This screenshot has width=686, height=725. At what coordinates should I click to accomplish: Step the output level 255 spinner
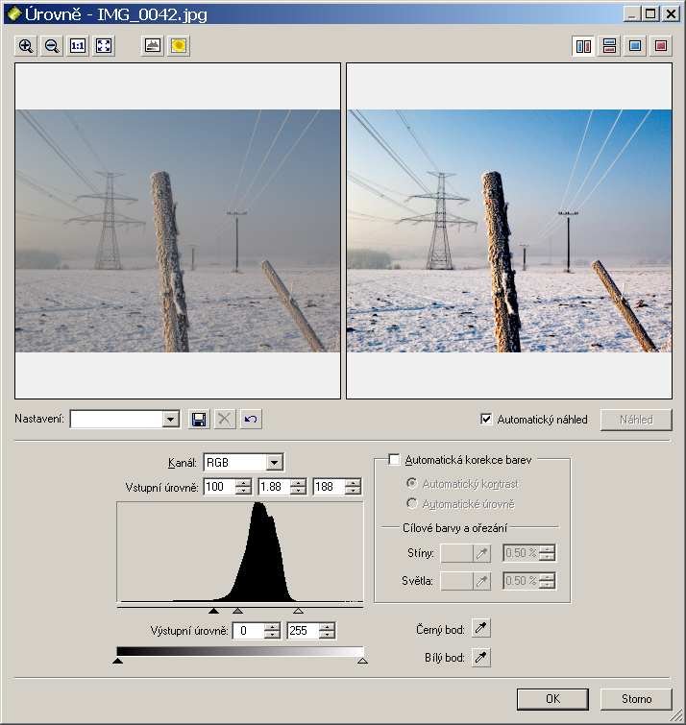tap(327, 631)
